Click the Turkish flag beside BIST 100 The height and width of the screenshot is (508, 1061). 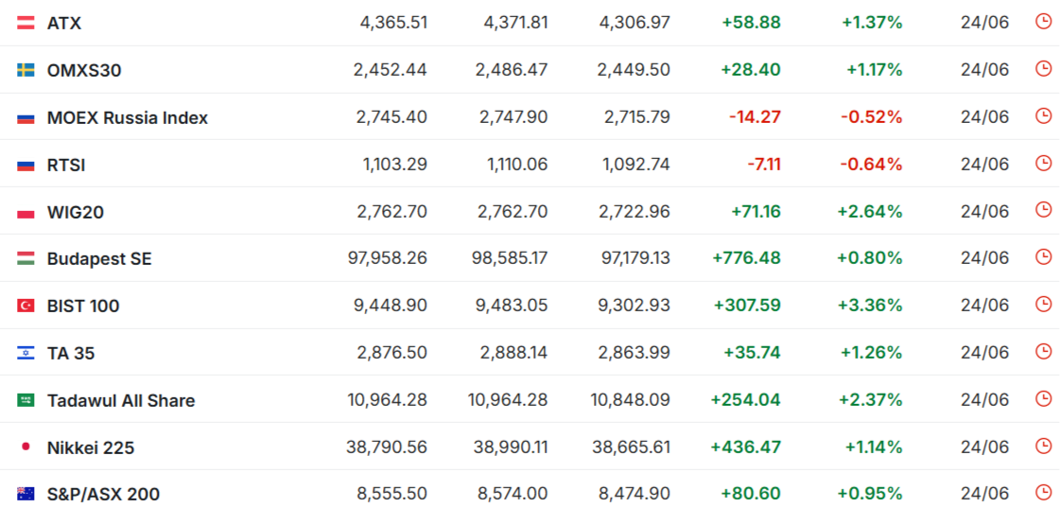tap(26, 307)
